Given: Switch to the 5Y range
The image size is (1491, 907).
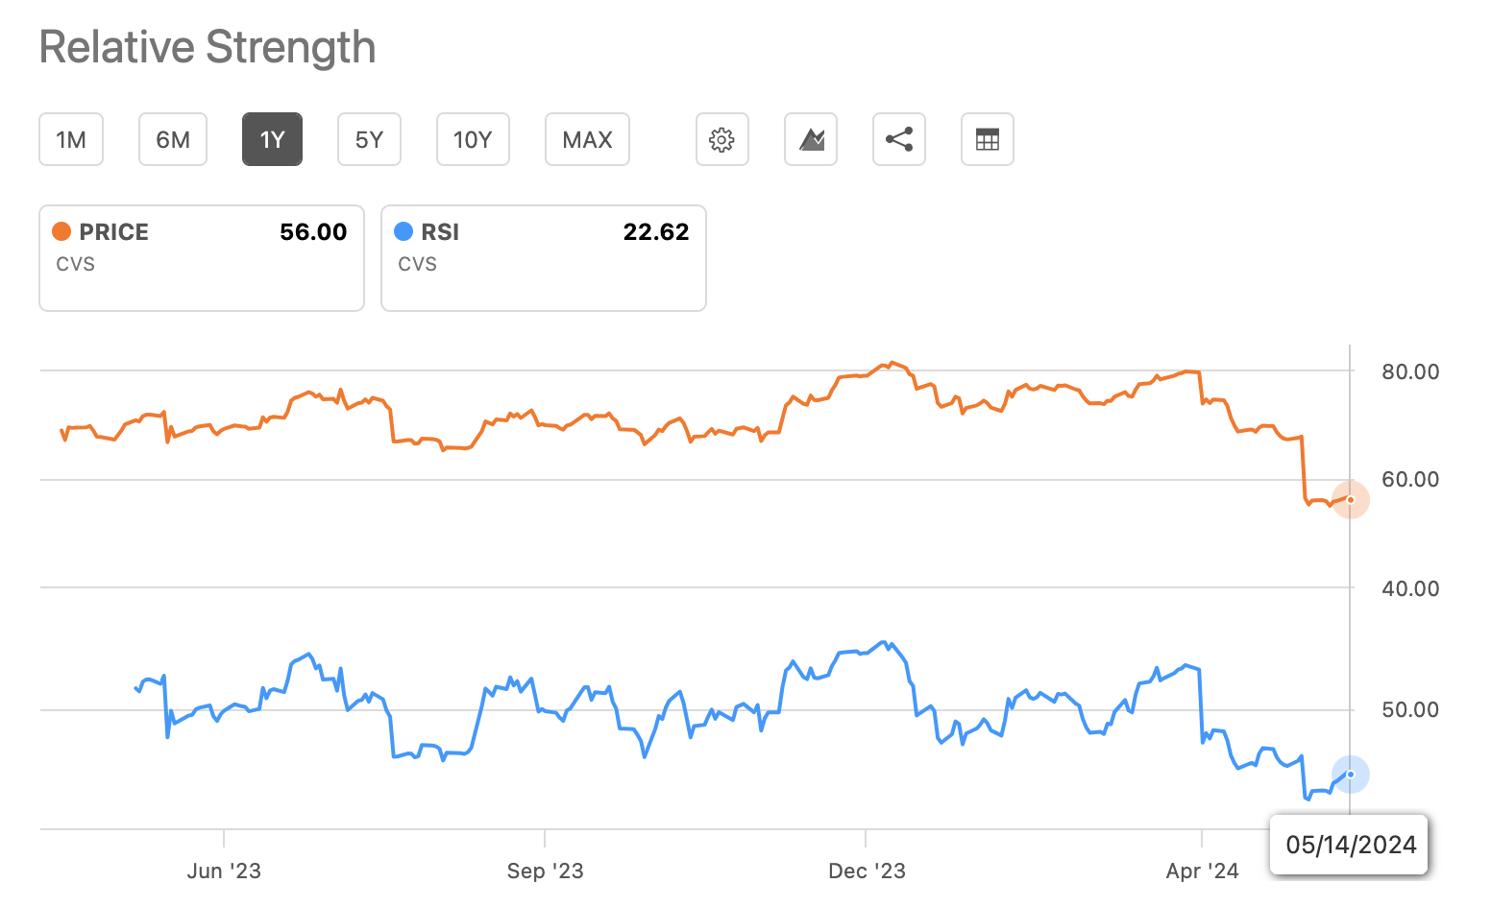Looking at the screenshot, I should [369, 139].
